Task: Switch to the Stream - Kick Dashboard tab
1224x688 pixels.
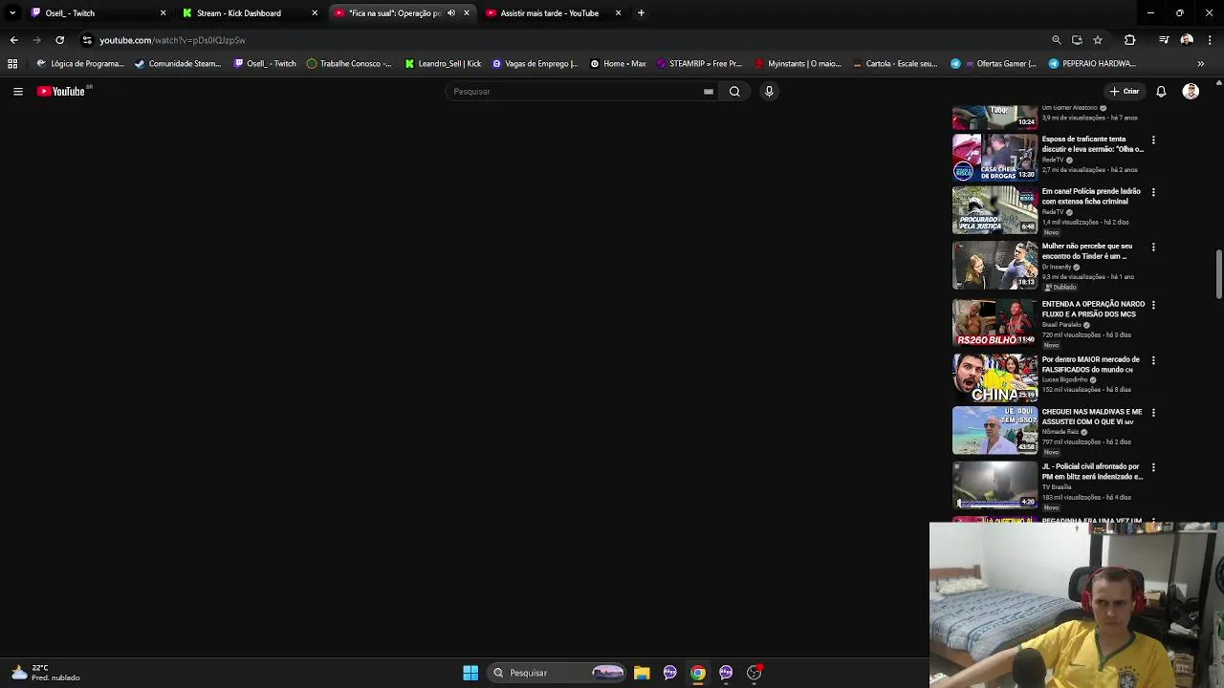Action: pos(247,13)
